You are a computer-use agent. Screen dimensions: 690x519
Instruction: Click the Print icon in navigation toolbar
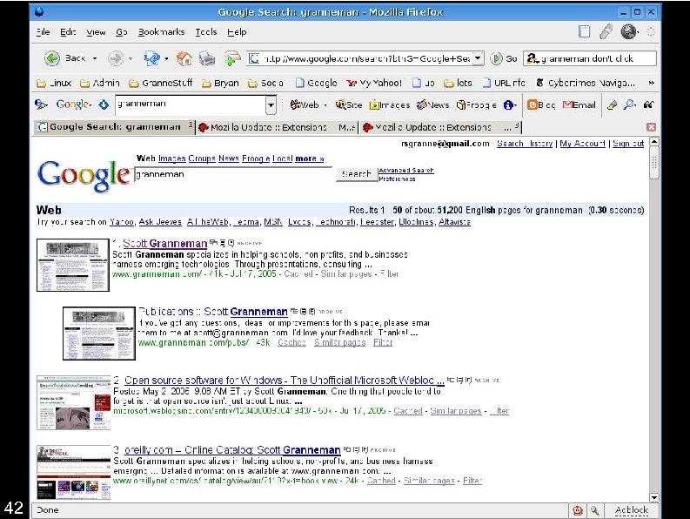tap(207, 58)
